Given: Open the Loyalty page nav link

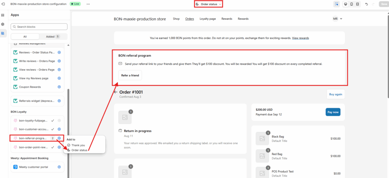Looking at the screenshot, I should click(x=208, y=19).
